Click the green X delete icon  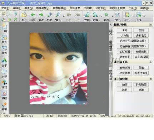[x=16, y=19]
